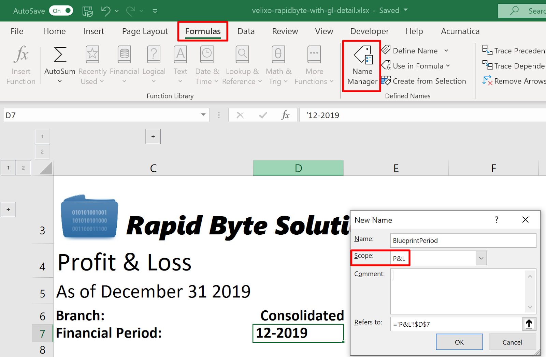
Task: Click the Refers to field
Action: 456,324
